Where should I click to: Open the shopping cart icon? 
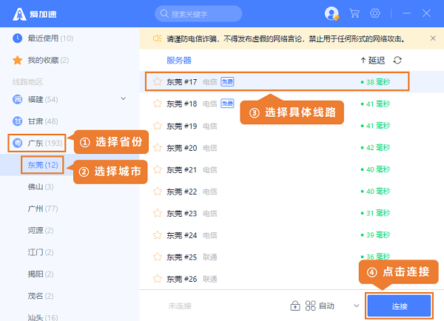click(354, 13)
